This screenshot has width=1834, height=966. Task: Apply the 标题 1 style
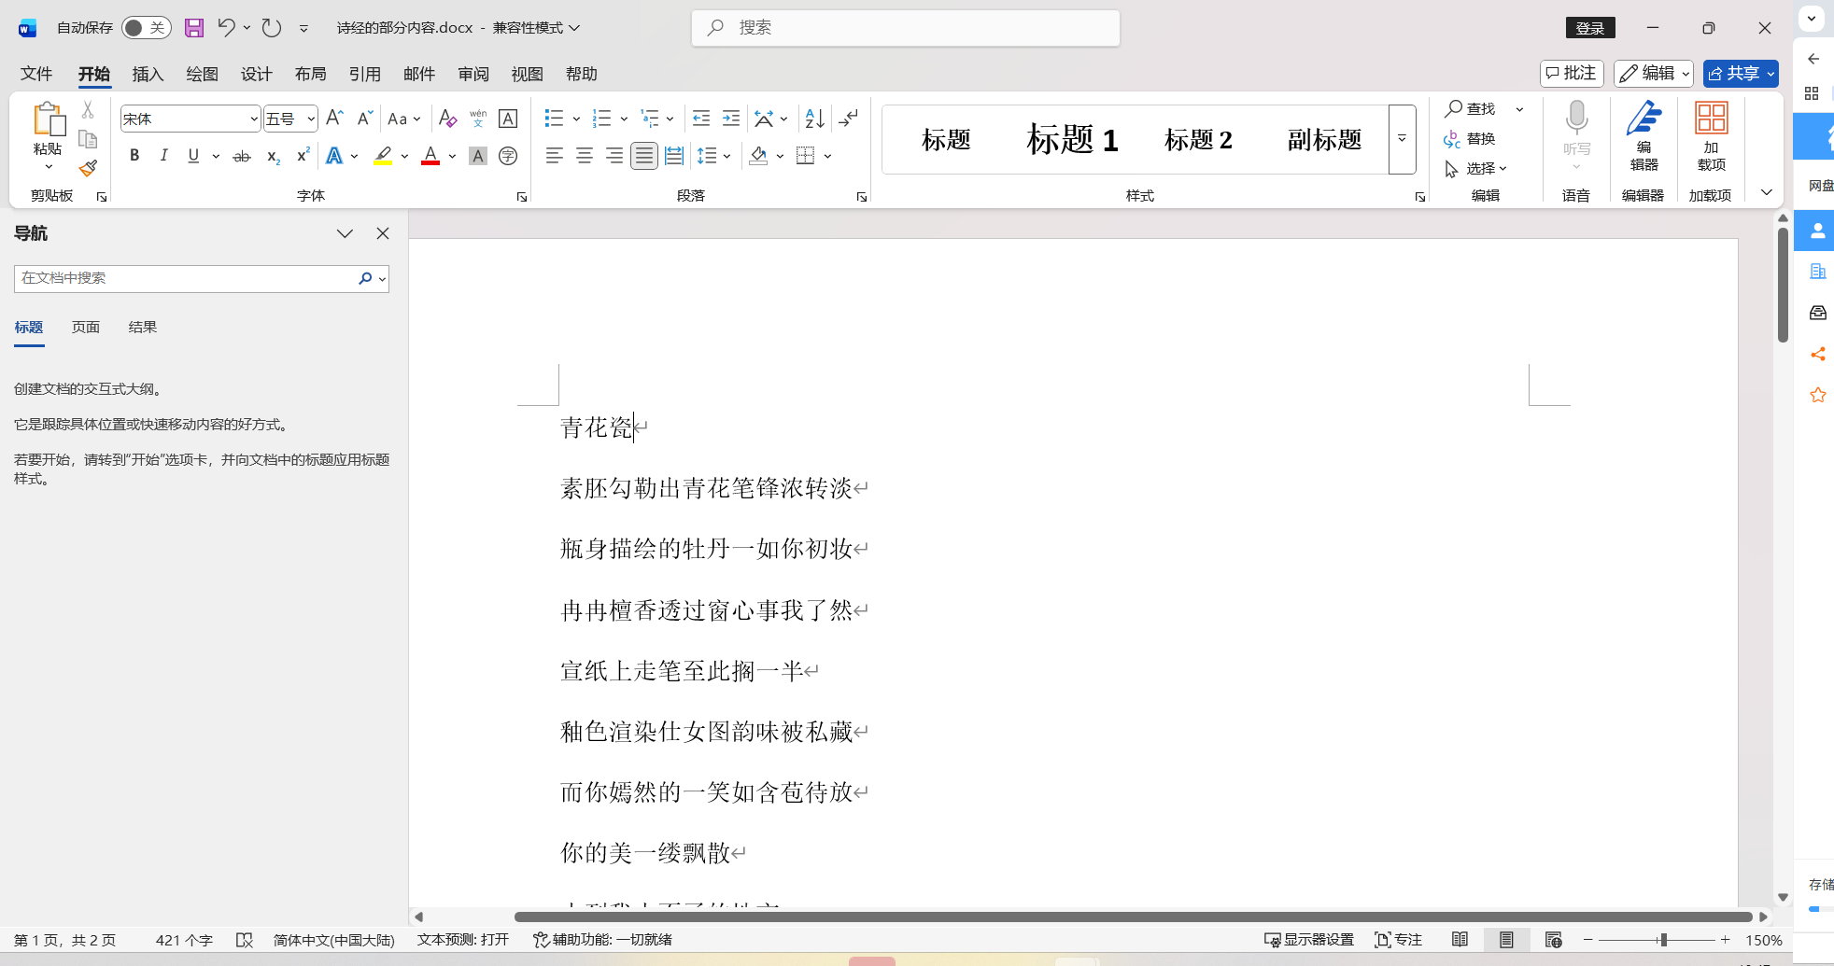1072,139
